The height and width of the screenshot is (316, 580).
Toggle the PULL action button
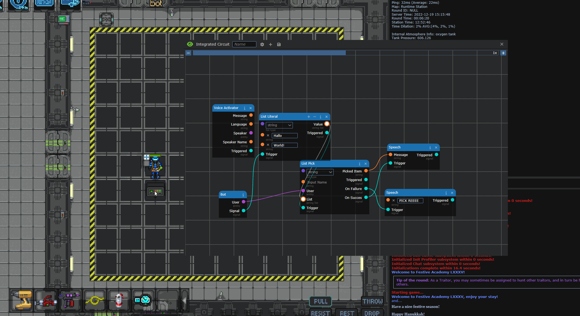click(320, 301)
